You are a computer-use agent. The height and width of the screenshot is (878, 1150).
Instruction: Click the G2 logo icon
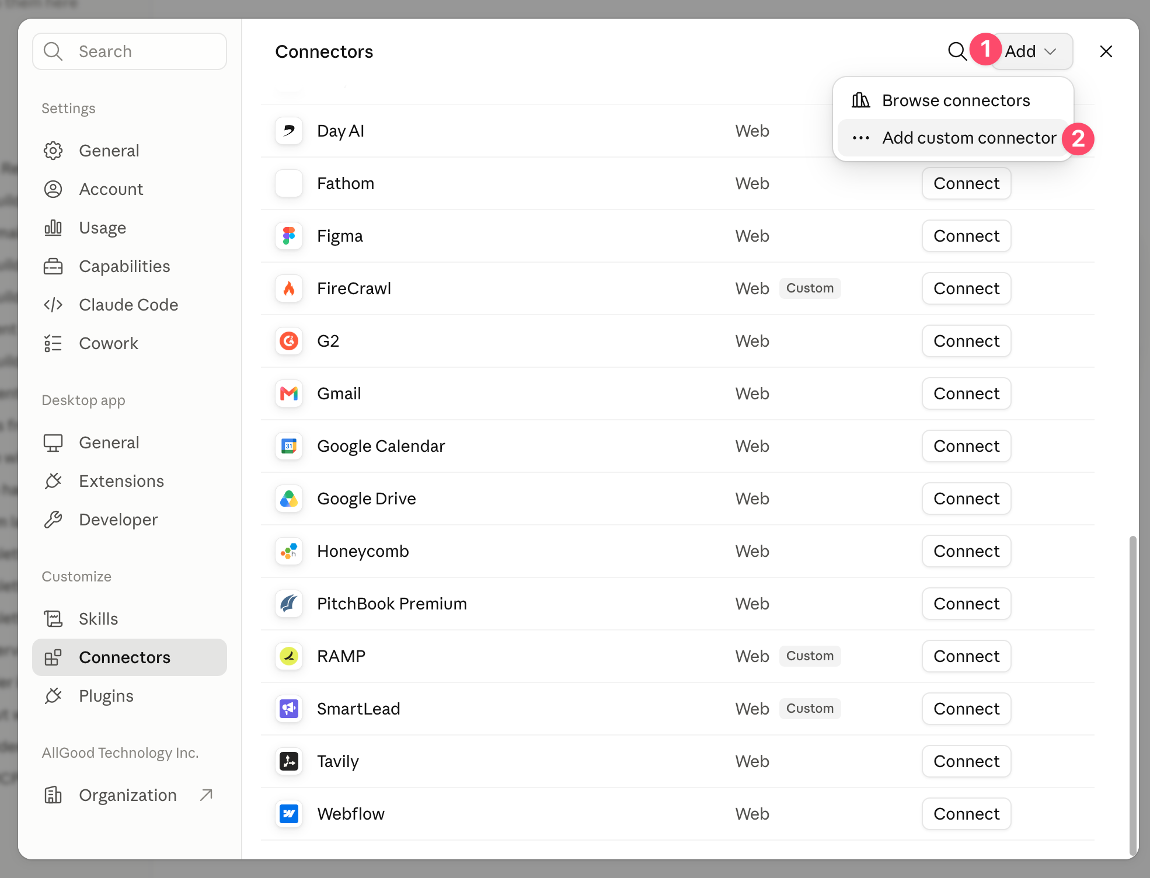coord(289,341)
